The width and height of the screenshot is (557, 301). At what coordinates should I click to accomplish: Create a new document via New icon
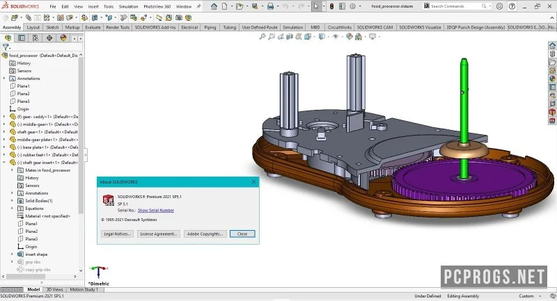(x=224, y=6)
